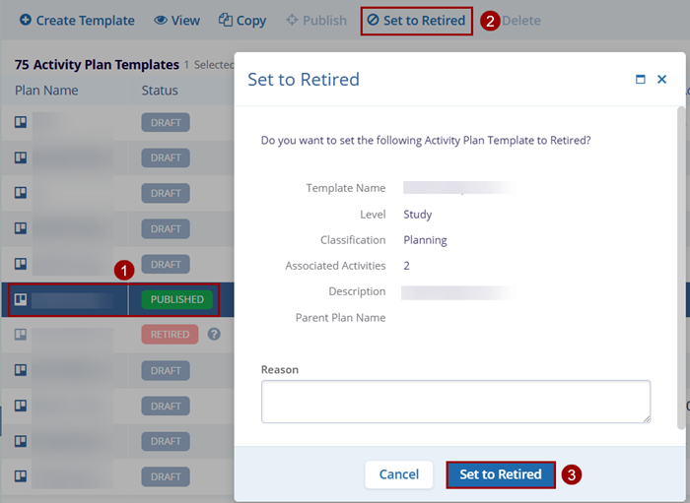Maximize the Set to Retired dialog

(x=641, y=80)
